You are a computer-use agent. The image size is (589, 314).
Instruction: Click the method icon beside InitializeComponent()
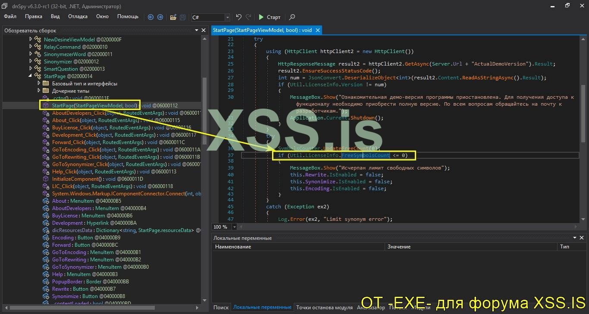click(46, 179)
